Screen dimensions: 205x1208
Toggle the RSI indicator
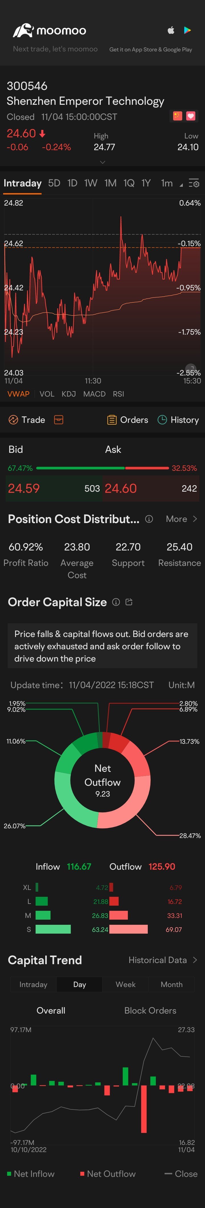pos(118,394)
